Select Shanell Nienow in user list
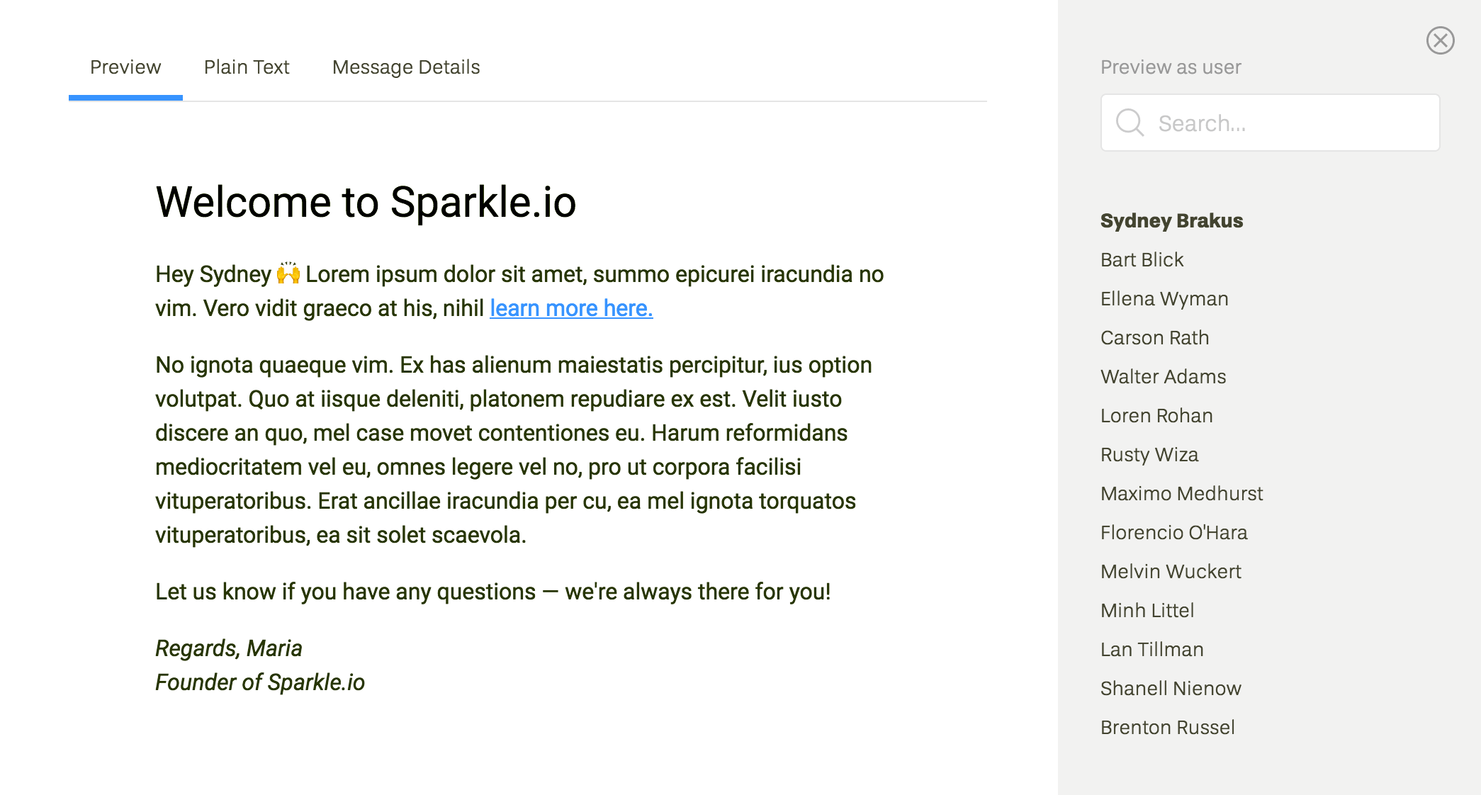This screenshot has width=1481, height=795. pos(1171,688)
